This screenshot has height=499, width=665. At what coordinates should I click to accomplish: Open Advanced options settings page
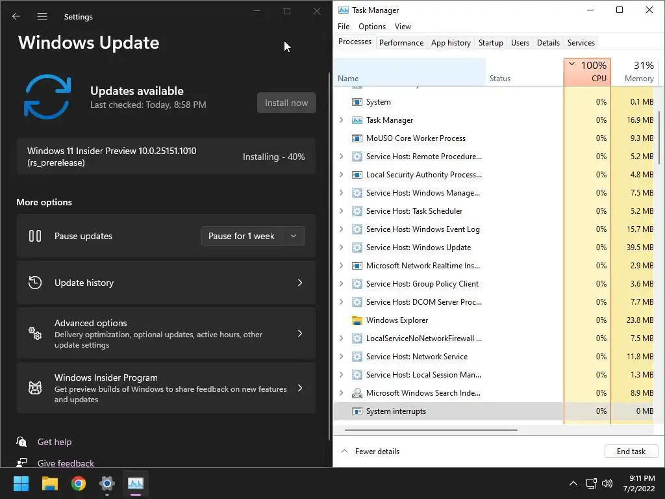click(166, 333)
